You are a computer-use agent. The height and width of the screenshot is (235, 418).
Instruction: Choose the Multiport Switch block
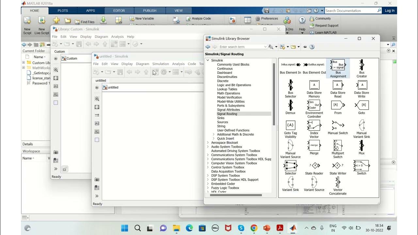(338, 149)
